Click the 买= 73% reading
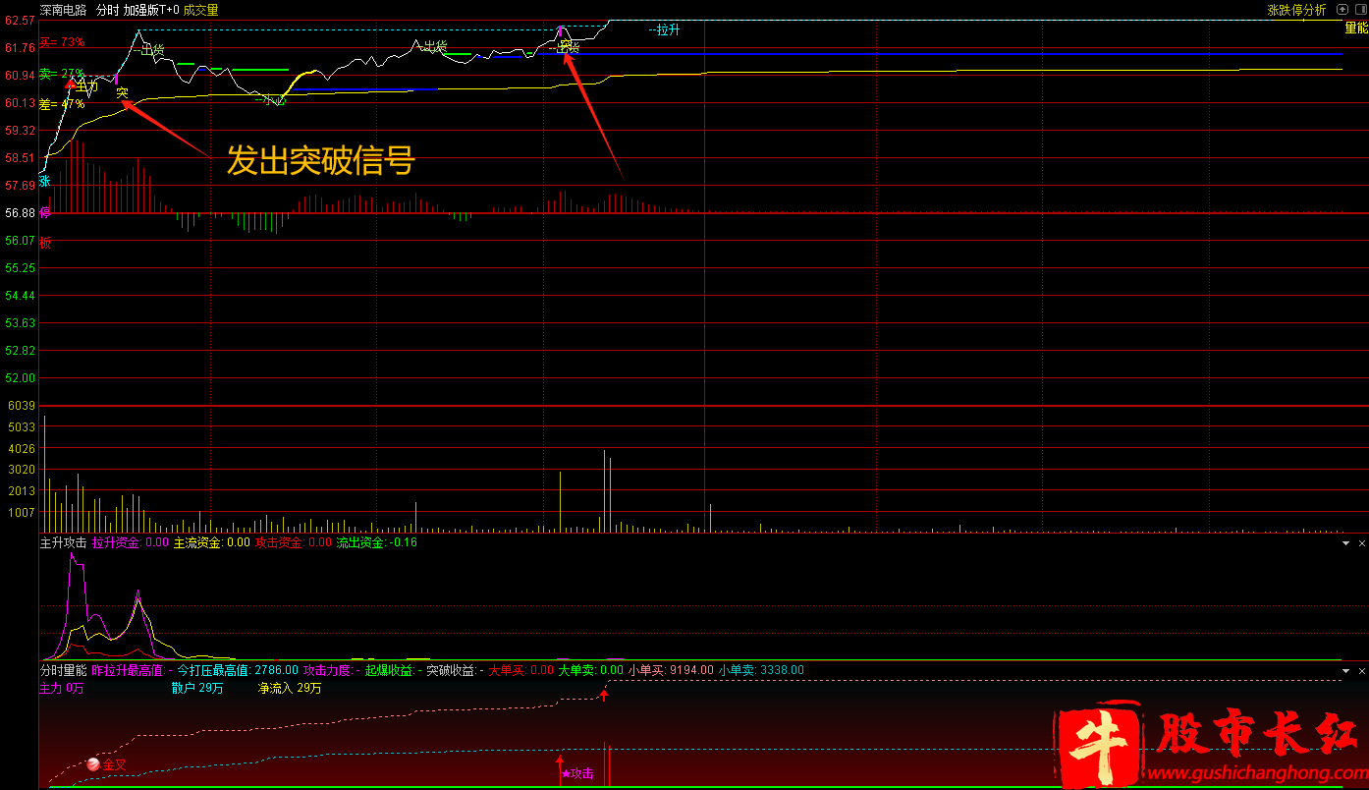Screen dimensions: 1369x790 [x=62, y=43]
